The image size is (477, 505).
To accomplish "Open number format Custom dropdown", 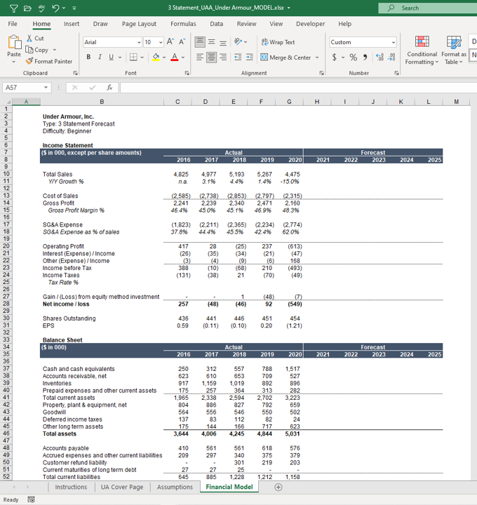I will pyautogui.click(x=394, y=42).
